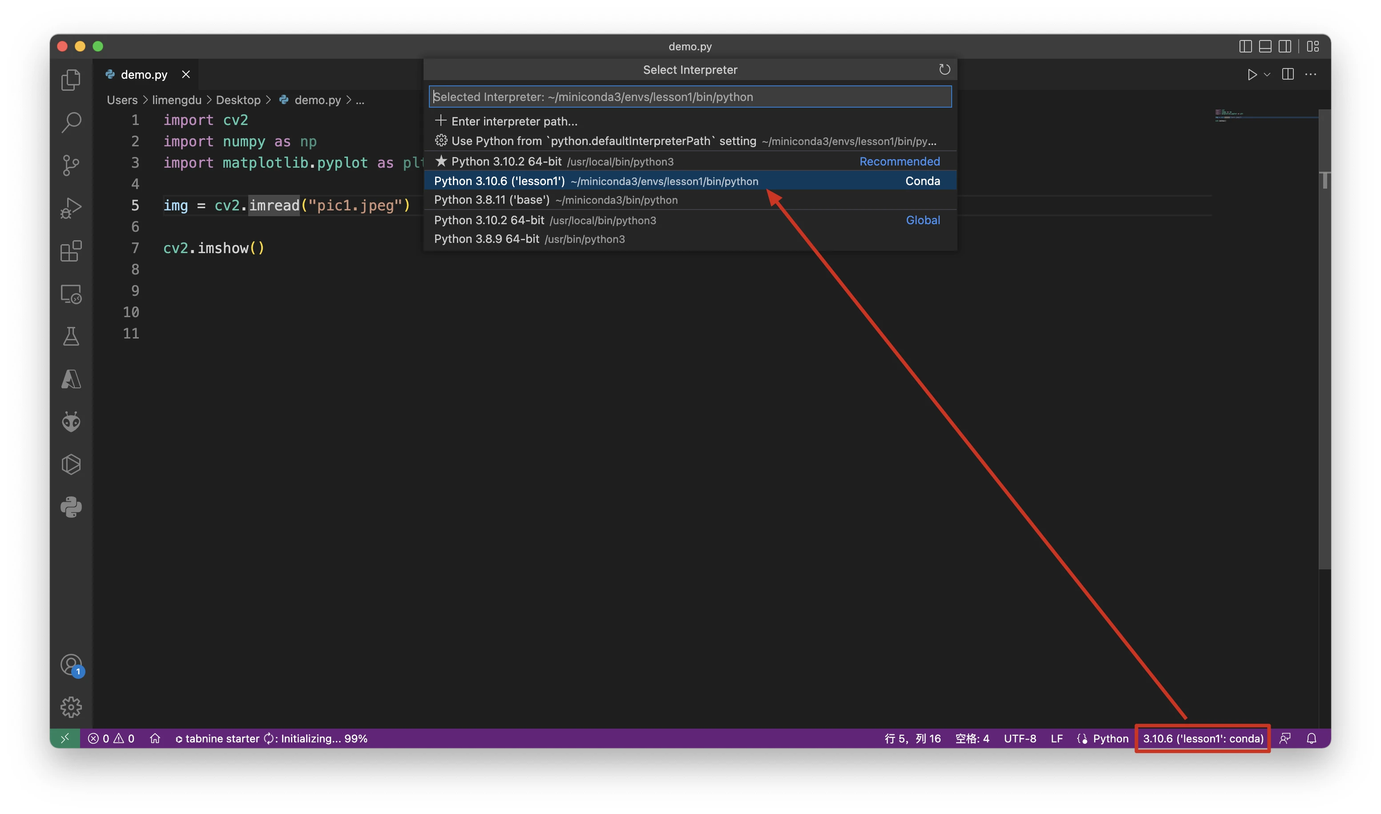Screen dimensions: 1381x814
Task: Click the 3.10.6 lesson1 conda status item
Action: click(1202, 738)
